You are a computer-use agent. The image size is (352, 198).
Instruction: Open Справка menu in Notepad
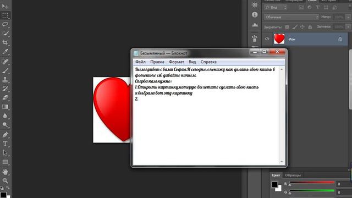[208, 62]
